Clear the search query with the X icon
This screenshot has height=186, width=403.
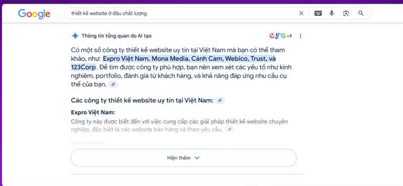click(301, 14)
